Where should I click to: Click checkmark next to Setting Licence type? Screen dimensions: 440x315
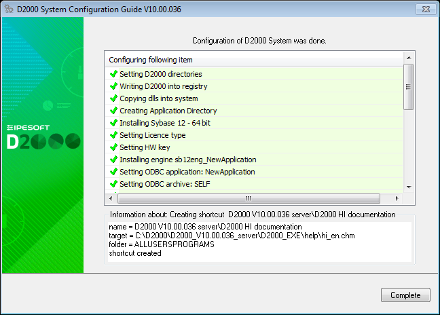(x=113, y=135)
